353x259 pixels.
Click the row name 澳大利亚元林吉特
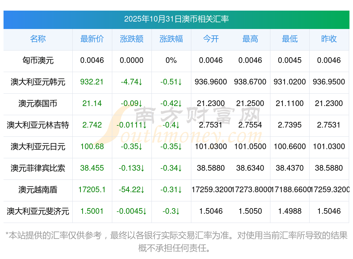38,125
